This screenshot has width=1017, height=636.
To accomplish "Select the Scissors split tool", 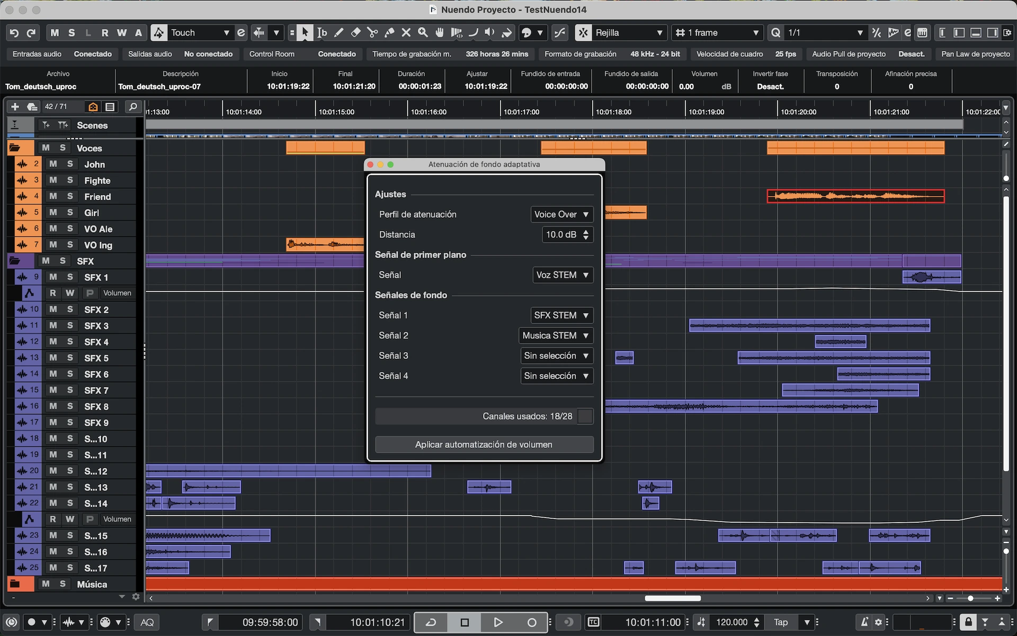I will (x=372, y=33).
